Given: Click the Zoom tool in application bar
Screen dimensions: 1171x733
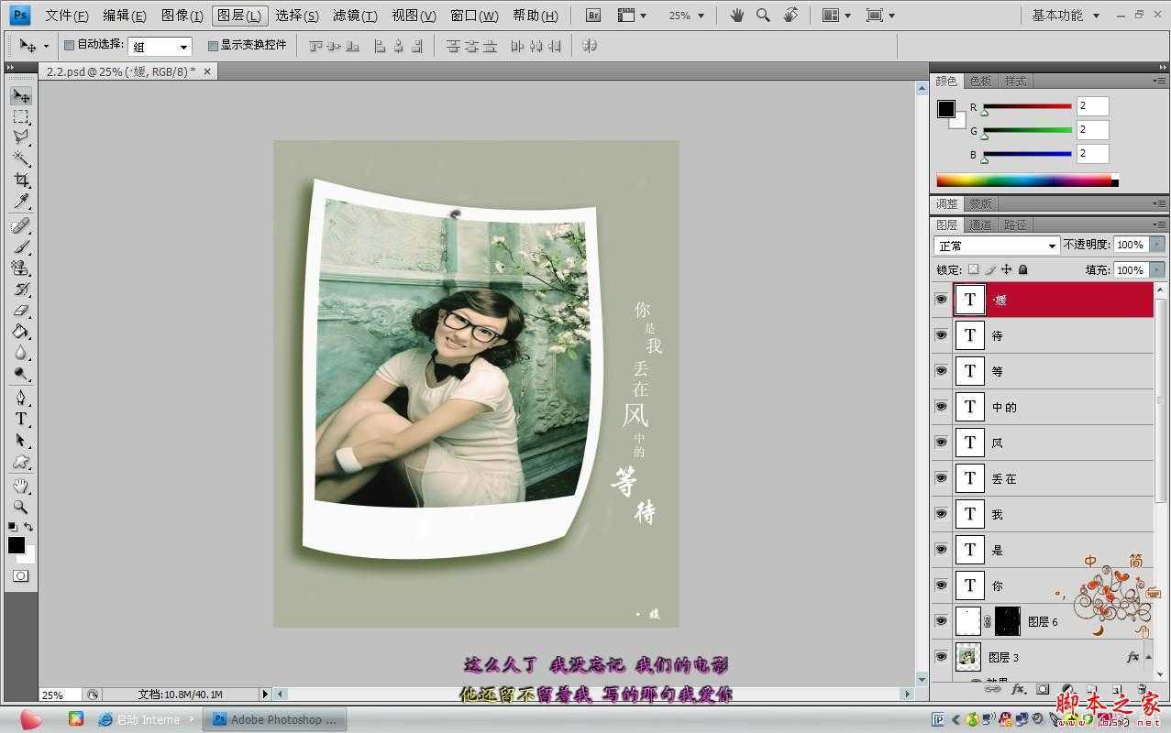Looking at the screenshot, I should point(763,16).
